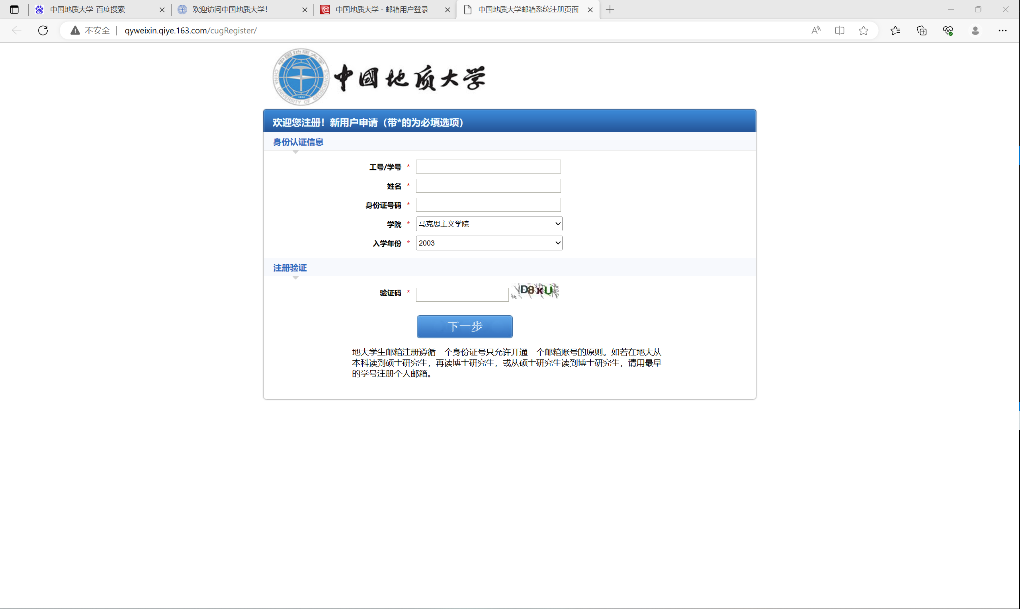The width and height of the screenshot is (1020, 609).
Task: Open the tab actions menu icon
Action: [x=14, y=10]
